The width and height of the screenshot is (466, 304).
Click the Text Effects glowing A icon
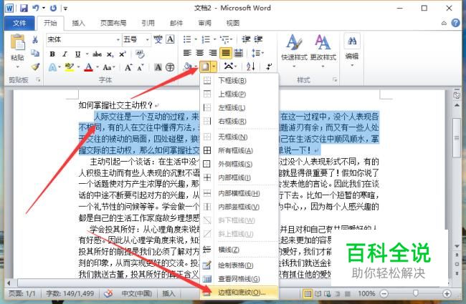(52, 67)
